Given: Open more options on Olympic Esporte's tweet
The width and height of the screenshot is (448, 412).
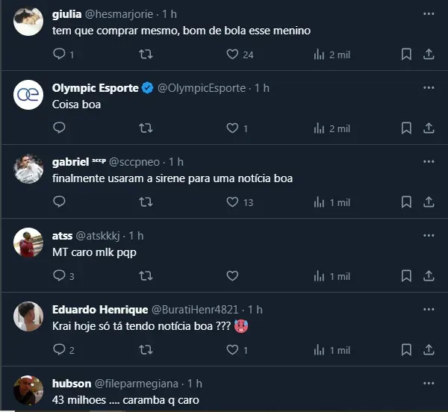Looking at the screenshot, I should [429, 88].
